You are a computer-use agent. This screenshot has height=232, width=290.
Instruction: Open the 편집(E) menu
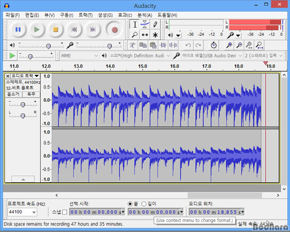click(32, 15)
